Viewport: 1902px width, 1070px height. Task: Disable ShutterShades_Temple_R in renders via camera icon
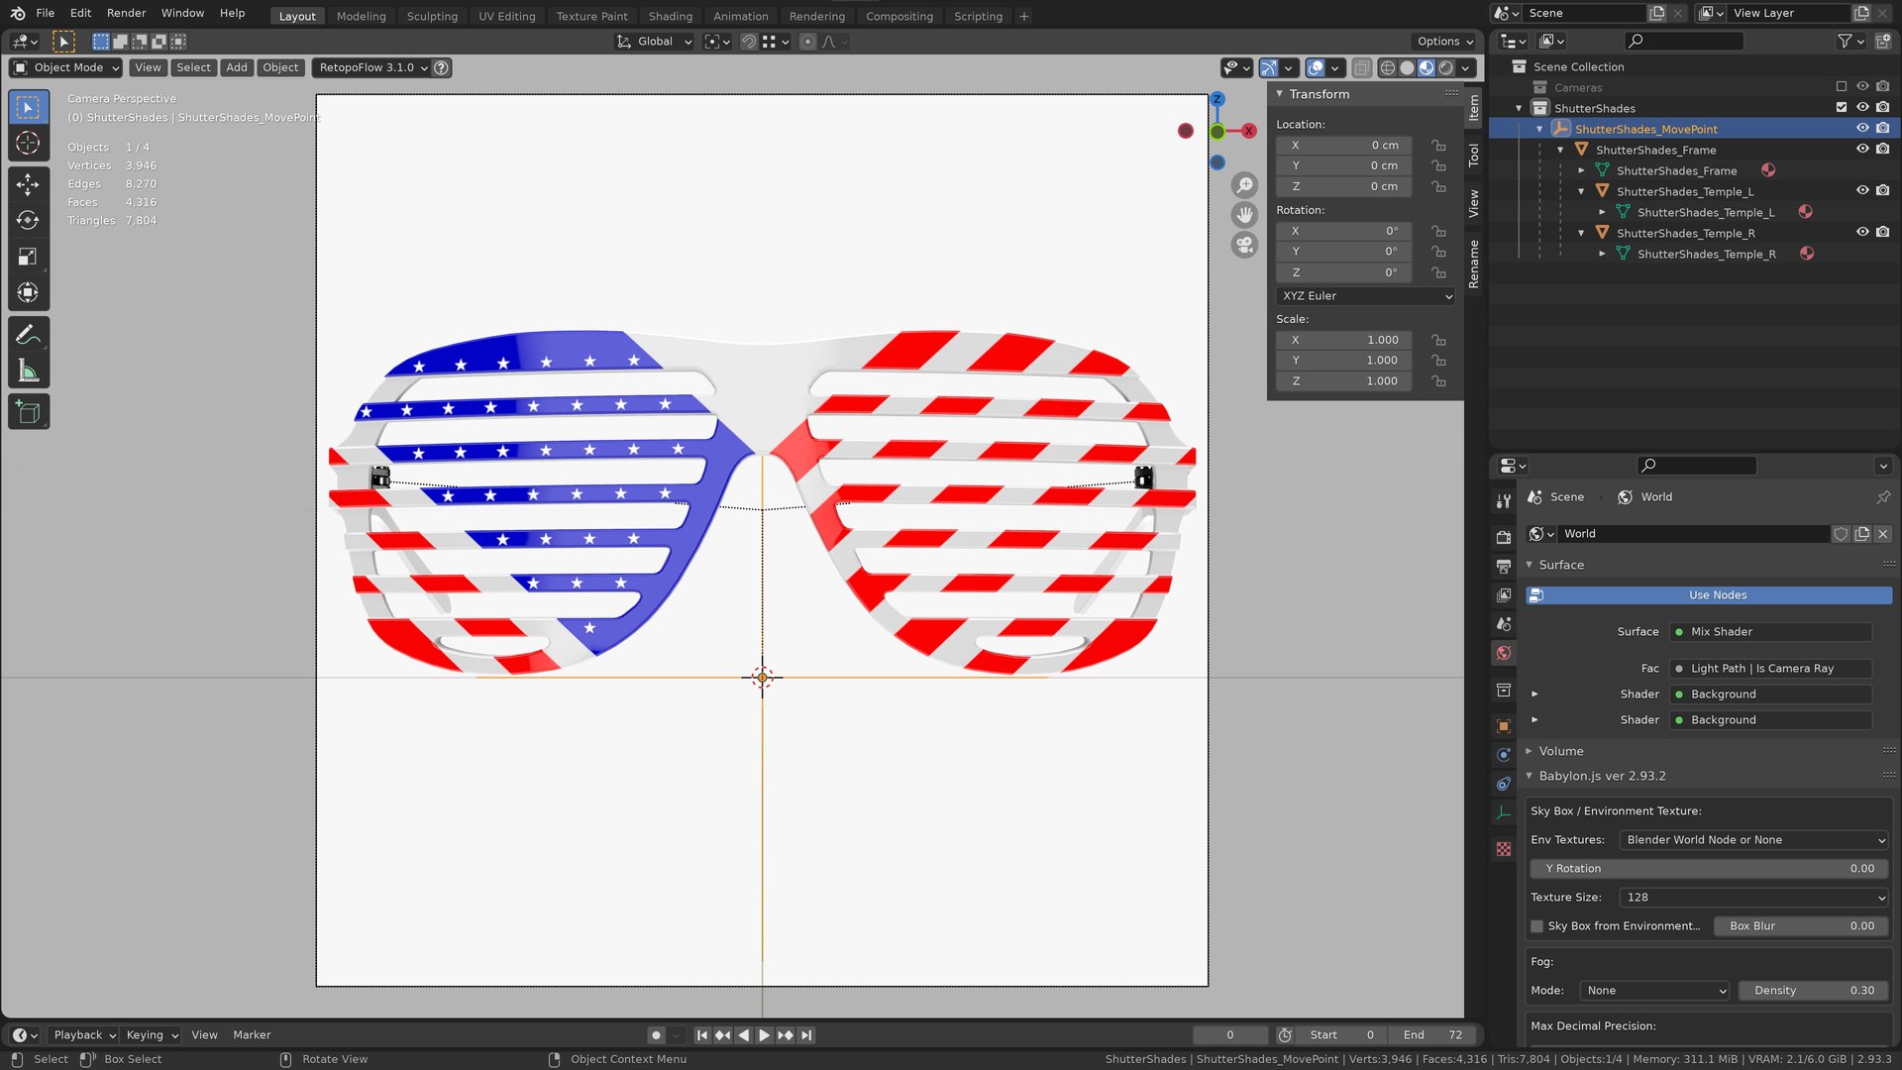[x=1883, y=232]
